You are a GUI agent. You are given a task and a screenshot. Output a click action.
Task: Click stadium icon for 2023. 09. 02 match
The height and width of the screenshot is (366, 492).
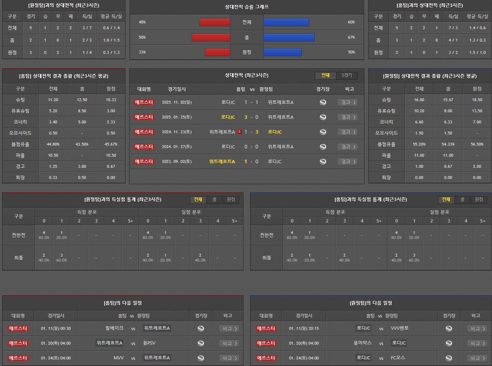(323, 162)
